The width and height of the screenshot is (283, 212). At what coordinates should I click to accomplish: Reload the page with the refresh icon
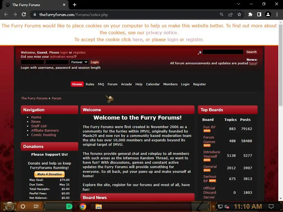[x=24, y=14]
